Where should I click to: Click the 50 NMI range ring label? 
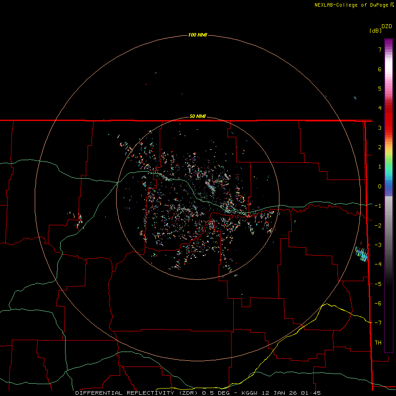click(x=198, y=117)
